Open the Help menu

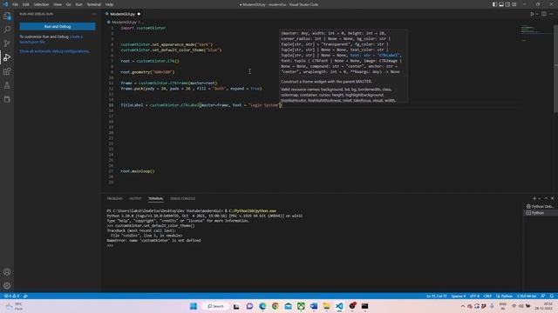109,4
